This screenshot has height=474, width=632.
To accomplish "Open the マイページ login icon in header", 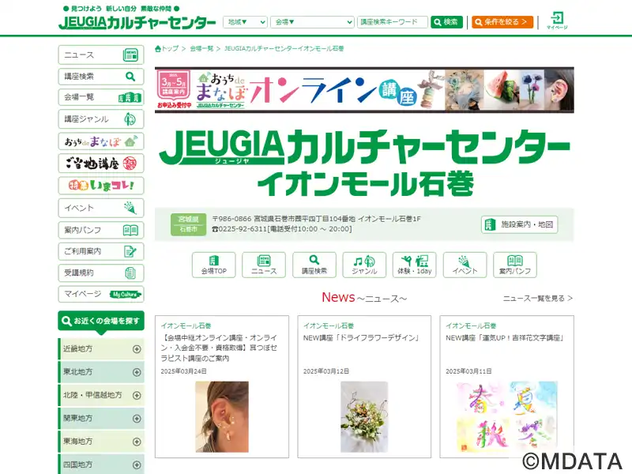I will coord(557,21).
